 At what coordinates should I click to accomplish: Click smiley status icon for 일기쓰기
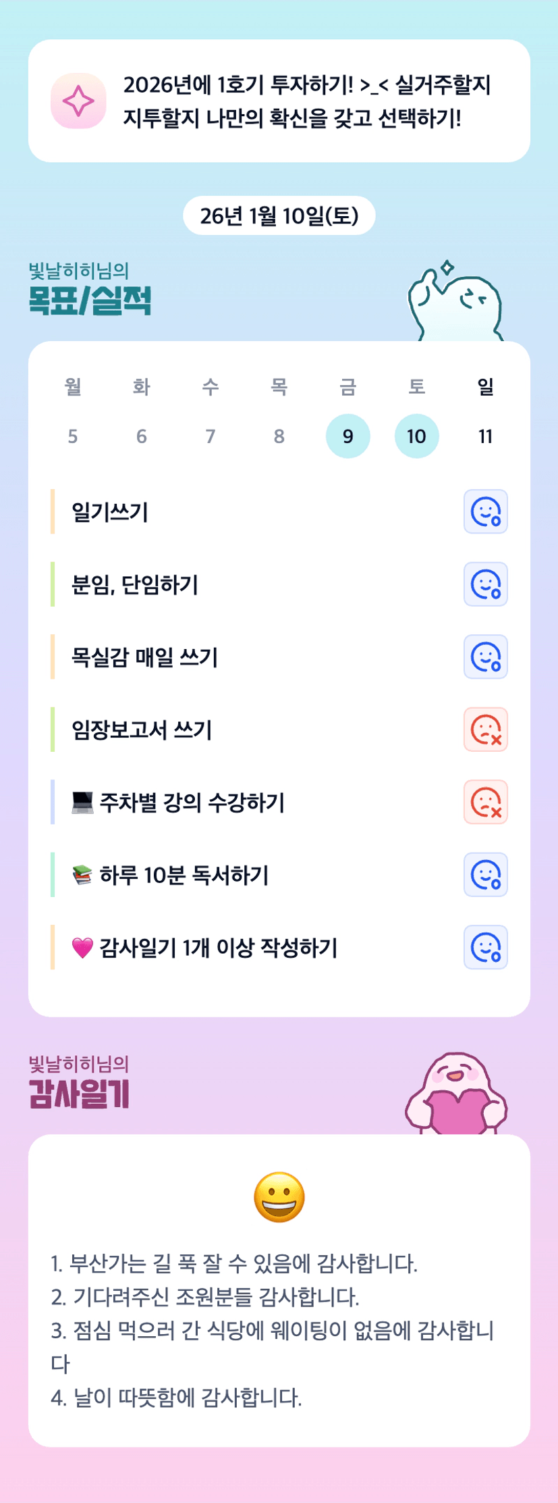coord(485,511)
